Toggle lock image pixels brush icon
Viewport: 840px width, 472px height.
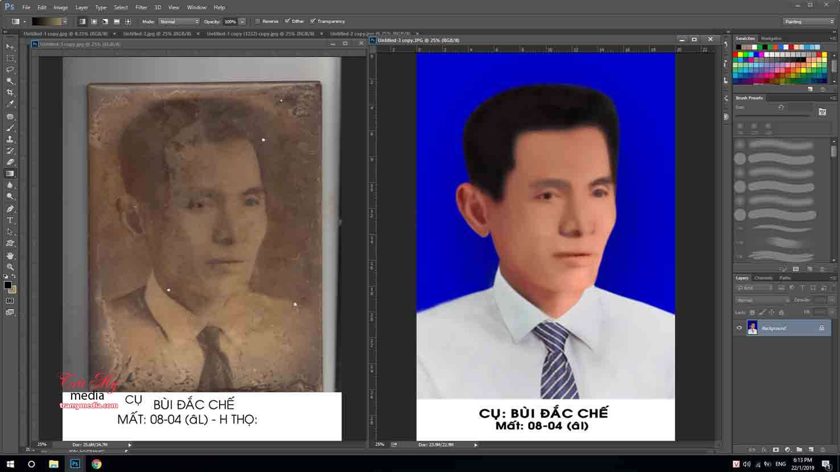click(762, 312)
